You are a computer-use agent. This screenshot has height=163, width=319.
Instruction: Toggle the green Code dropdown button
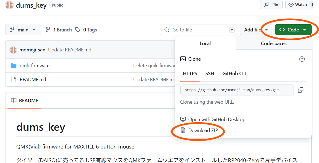point(293,30)
